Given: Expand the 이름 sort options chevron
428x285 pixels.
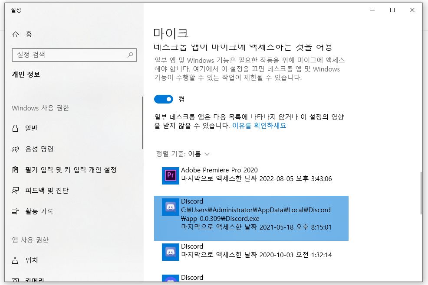Looking at the screenshot, I should point(207,154).
